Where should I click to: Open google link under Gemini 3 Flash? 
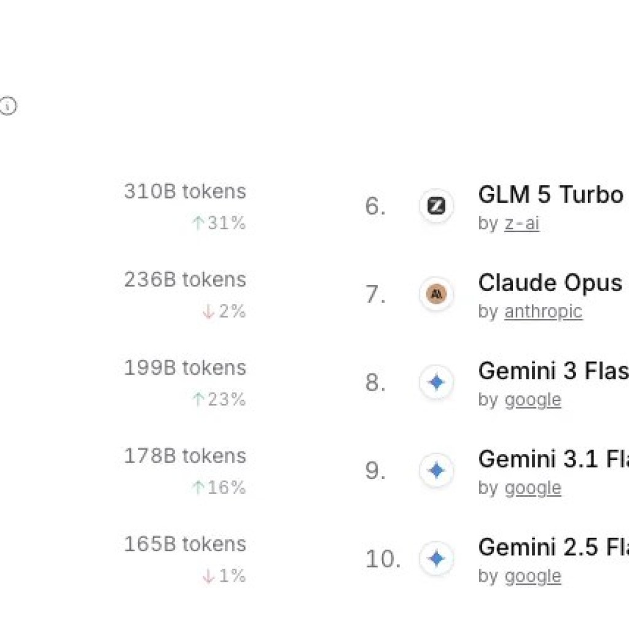tap(533, 400)
